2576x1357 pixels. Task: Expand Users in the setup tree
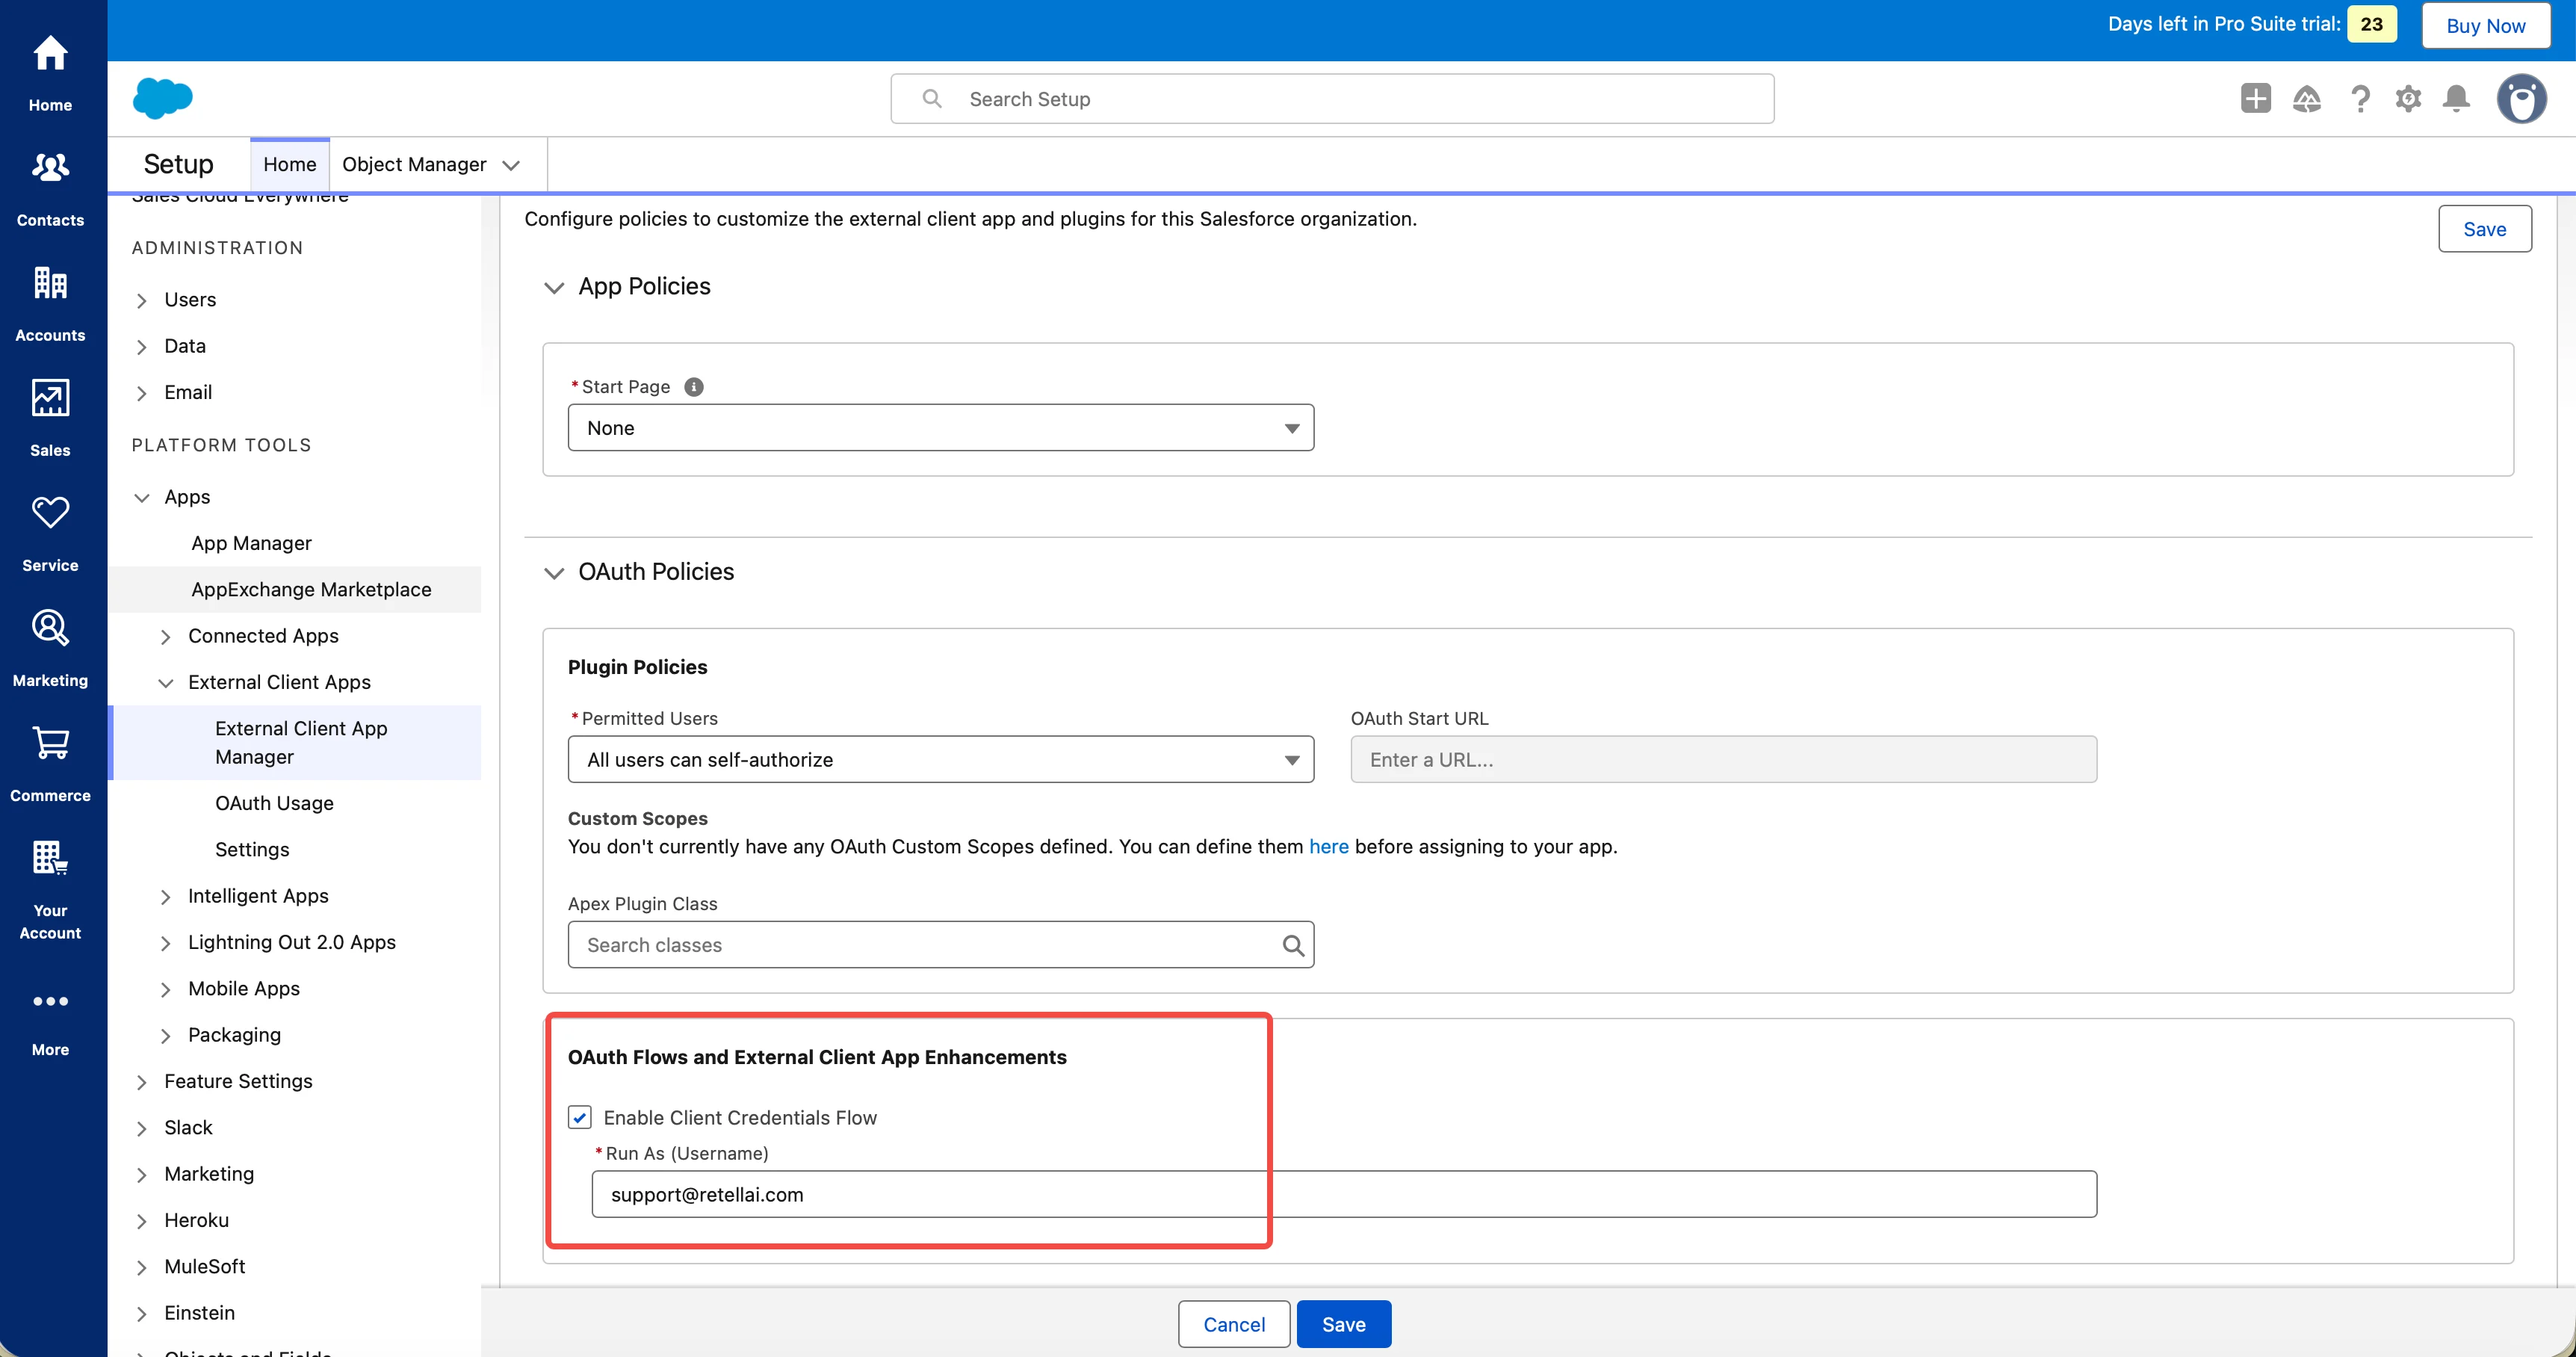click(x=141, y=300)
